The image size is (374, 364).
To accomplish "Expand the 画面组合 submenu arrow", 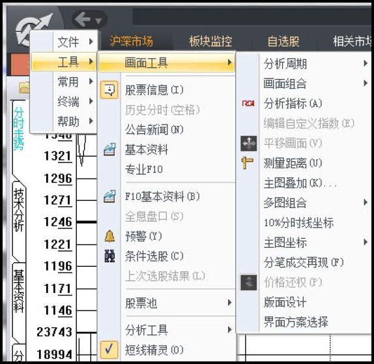I will [365, 83].
